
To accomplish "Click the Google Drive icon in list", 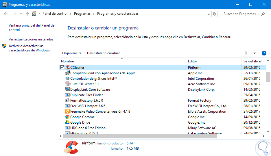I will click(x=67, y=122).
